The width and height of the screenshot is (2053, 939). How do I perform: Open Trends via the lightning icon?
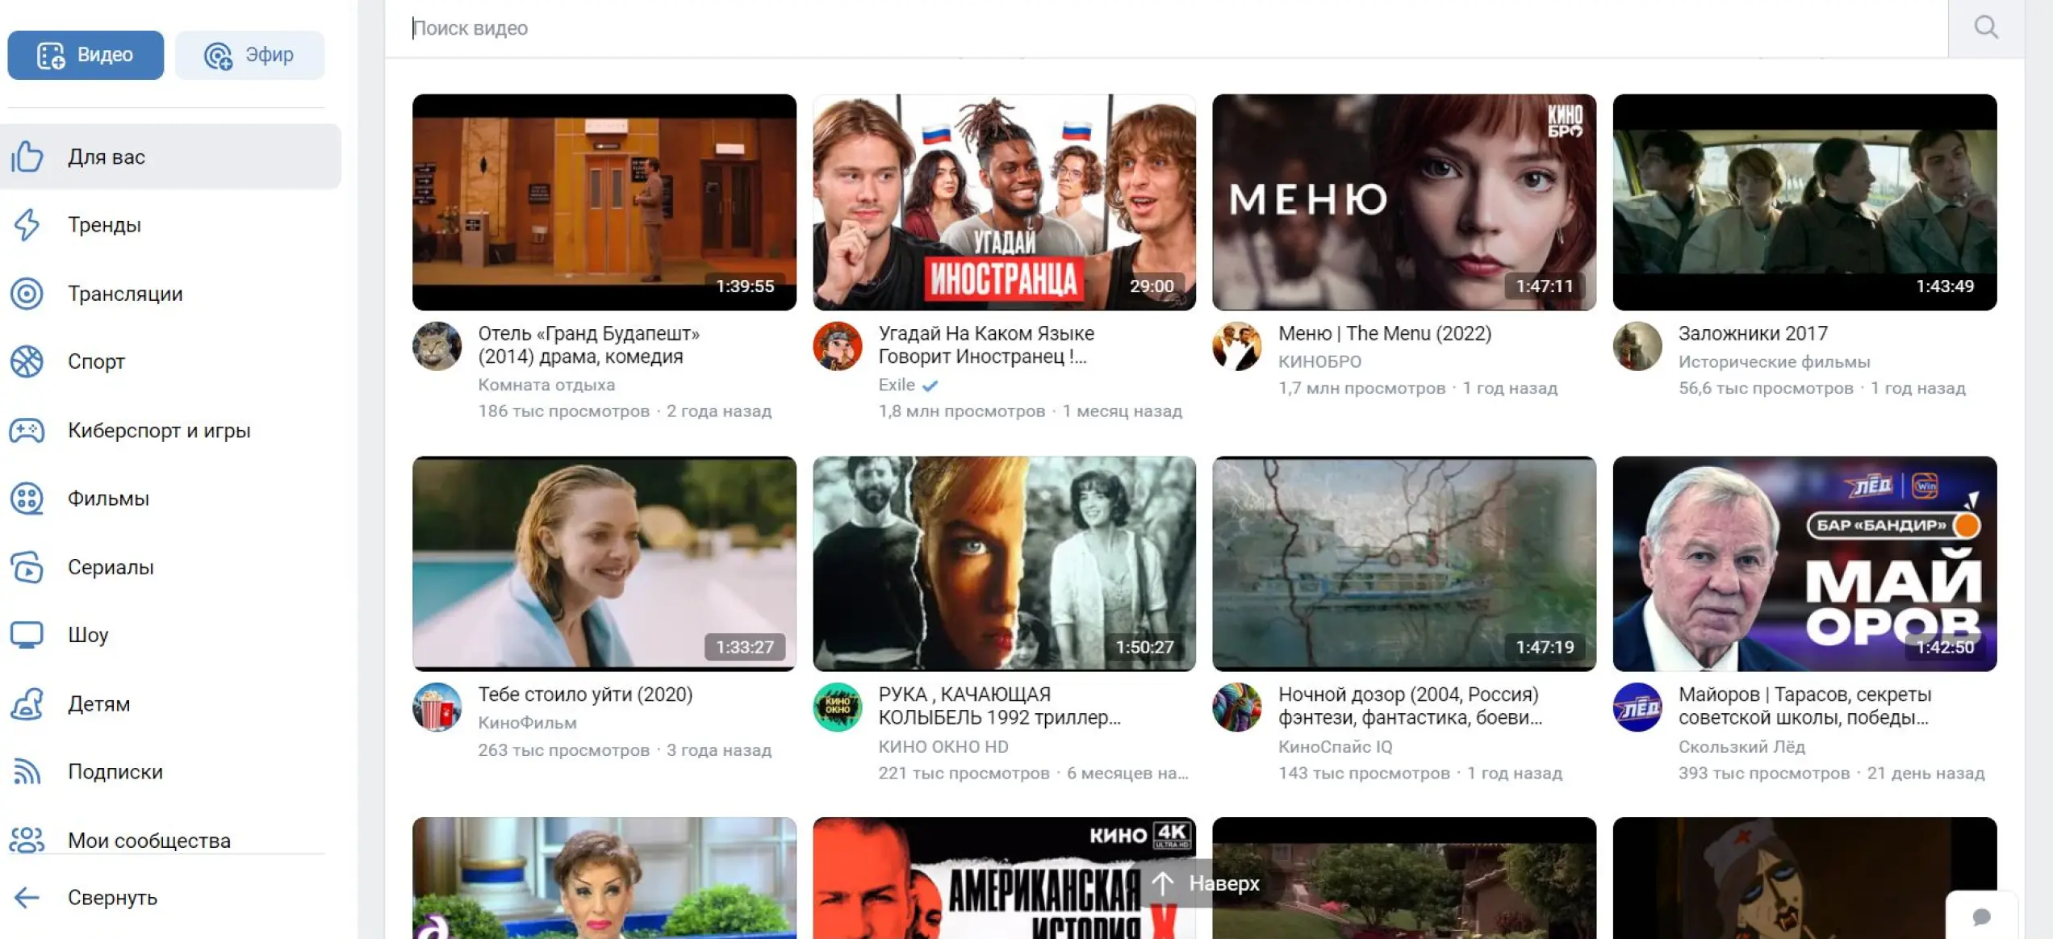click(27, 225)
